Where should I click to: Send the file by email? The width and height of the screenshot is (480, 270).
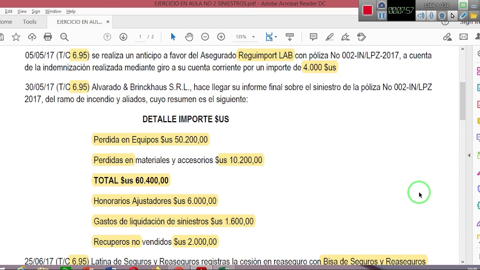click(463, 37)
